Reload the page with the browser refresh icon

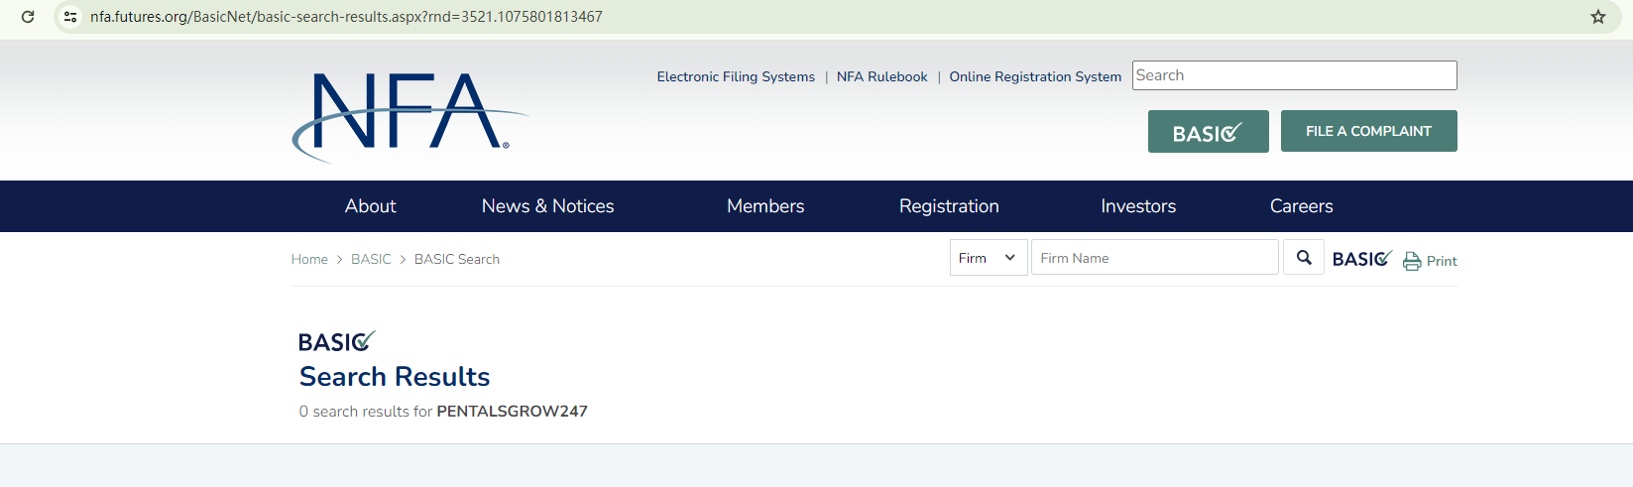[28, 17]
